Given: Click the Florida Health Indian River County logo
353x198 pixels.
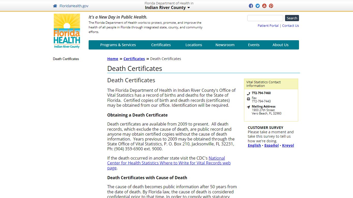Looking at the screenshot, I should 67,31.
